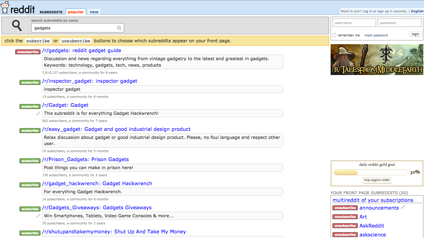This screenshot has width=424, height=238.
Task: Subscribe to /r/inspector_gadget
Action: tap(30, 82)
